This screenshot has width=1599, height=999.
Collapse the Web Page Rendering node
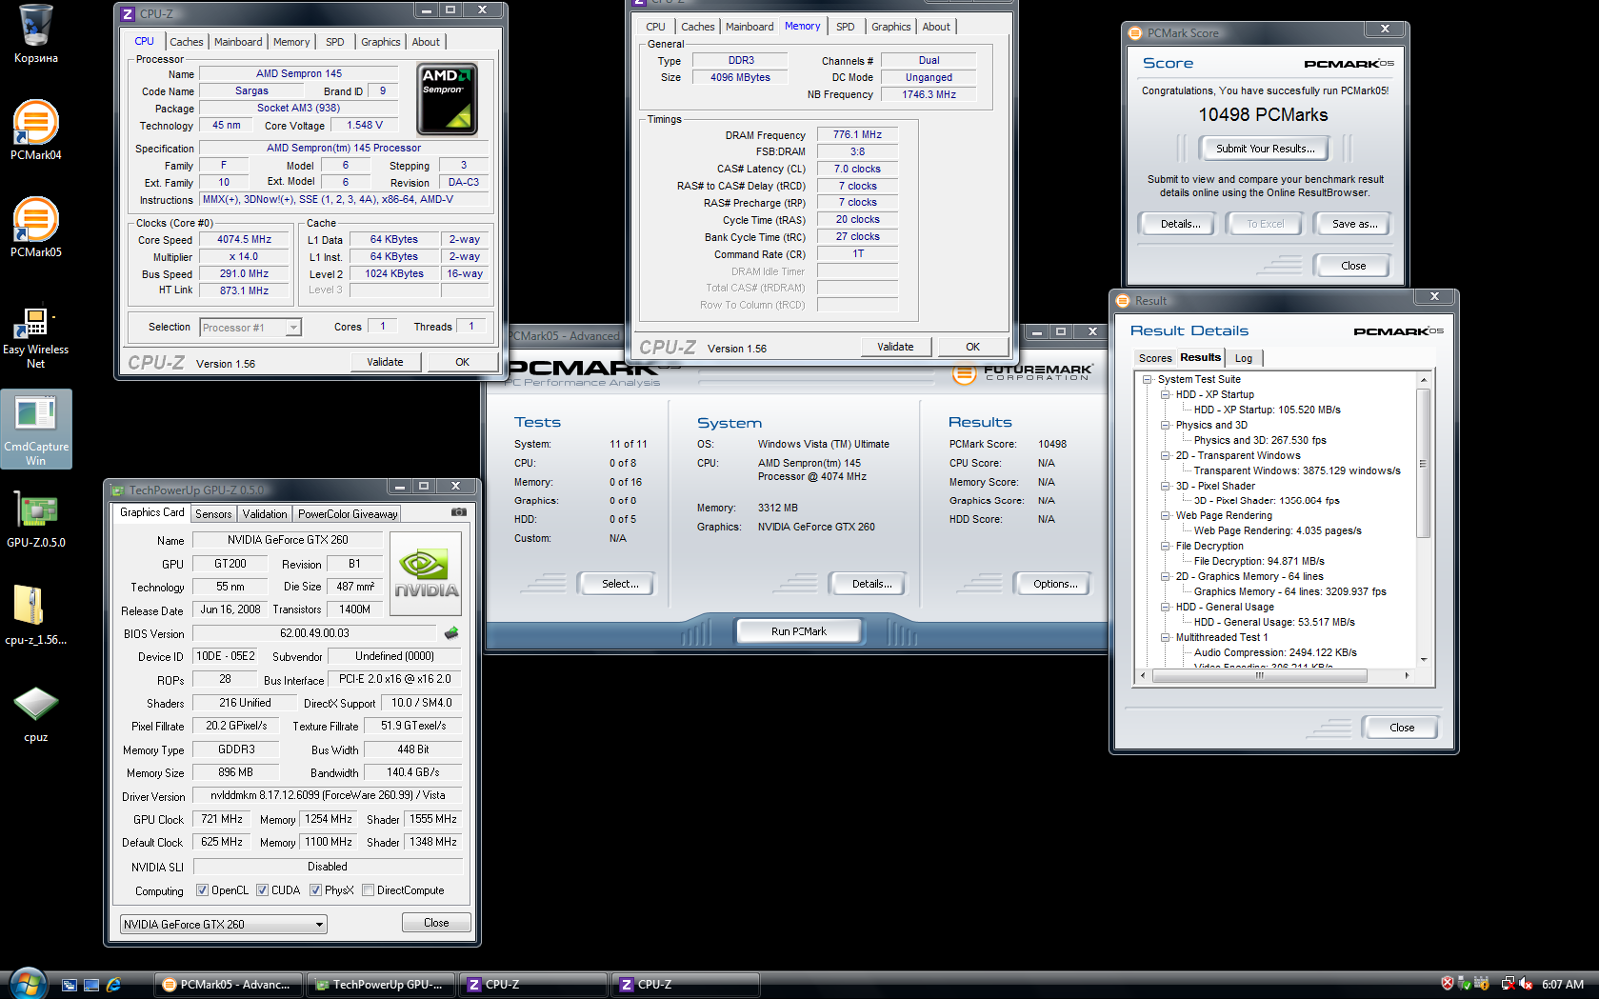click(1165, 516)
